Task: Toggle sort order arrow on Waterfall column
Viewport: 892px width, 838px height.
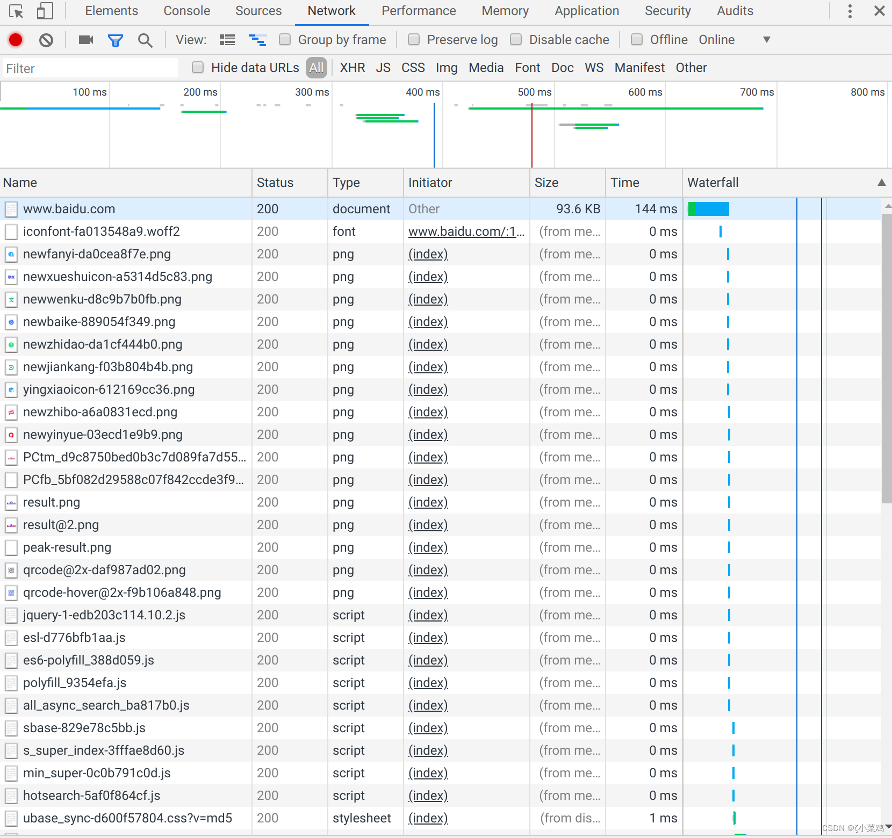Action: coord(881,183)
